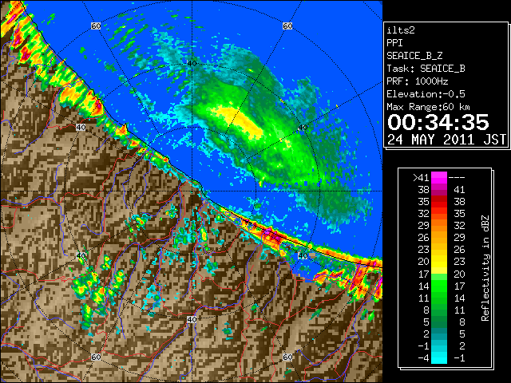
Task: Click the 'Elevation:-0.5' line
Action: (426, 94)
